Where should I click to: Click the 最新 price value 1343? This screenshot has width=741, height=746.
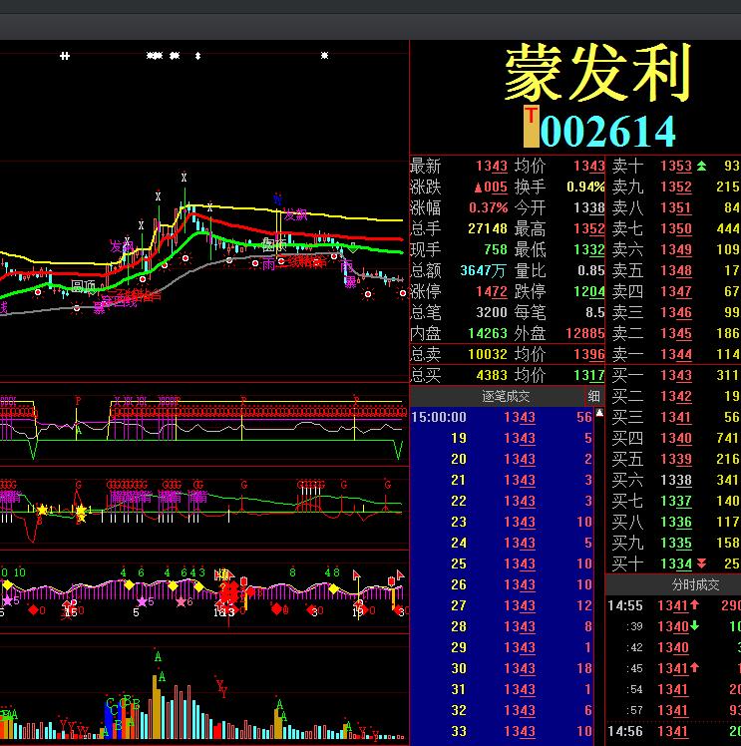(x=492, y=166)
